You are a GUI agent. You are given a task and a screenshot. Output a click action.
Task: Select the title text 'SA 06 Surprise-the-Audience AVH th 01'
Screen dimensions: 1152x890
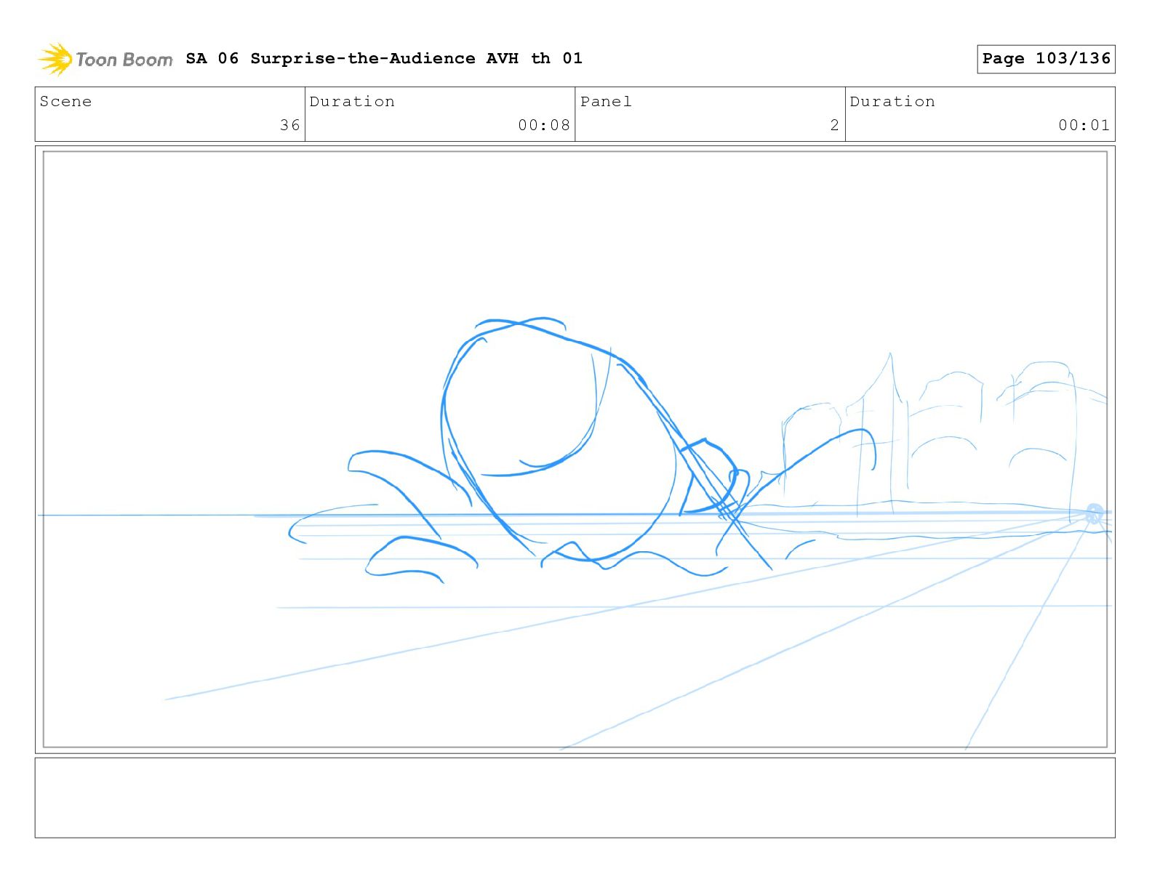(384, 58)
